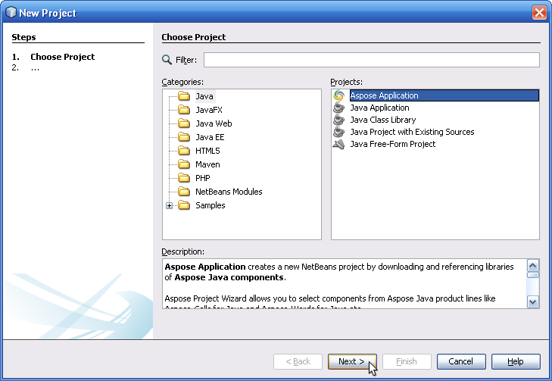
Task: Select Java Application project type
Action: 379,108
